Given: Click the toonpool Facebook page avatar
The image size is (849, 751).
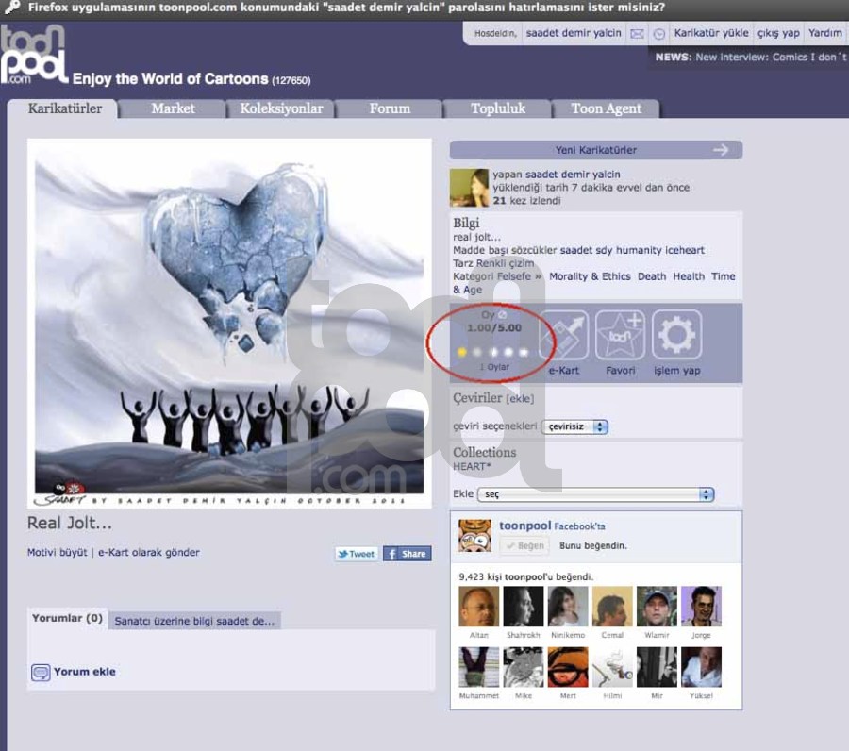Looking at the screenshot, I should pos(474,536).
